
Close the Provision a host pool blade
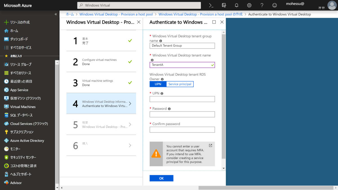pos(139,22)
